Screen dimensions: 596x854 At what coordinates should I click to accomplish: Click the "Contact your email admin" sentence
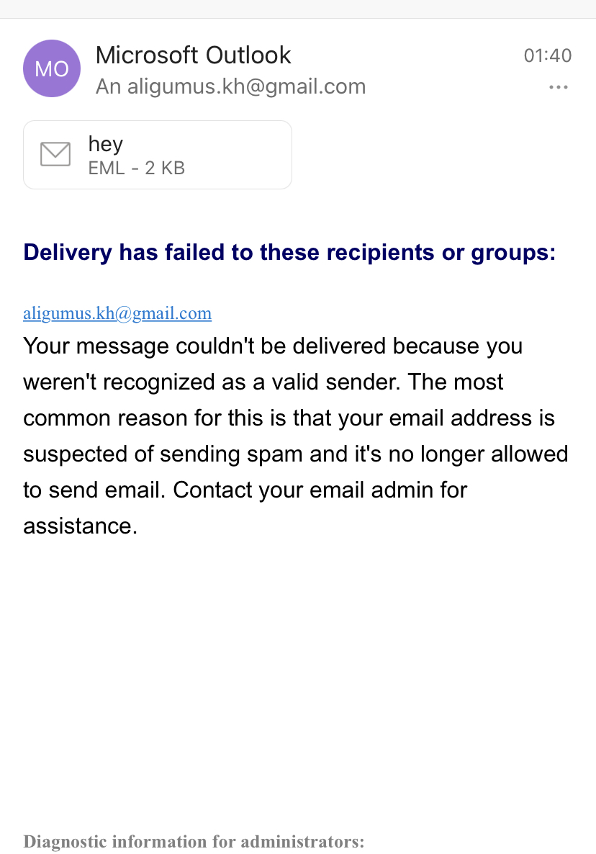point(320,490)
